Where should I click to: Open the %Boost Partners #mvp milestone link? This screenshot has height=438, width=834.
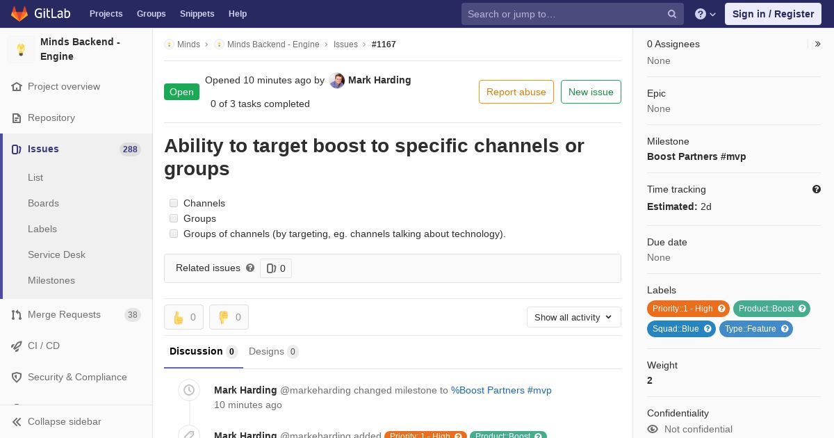[x=501, y=391]
